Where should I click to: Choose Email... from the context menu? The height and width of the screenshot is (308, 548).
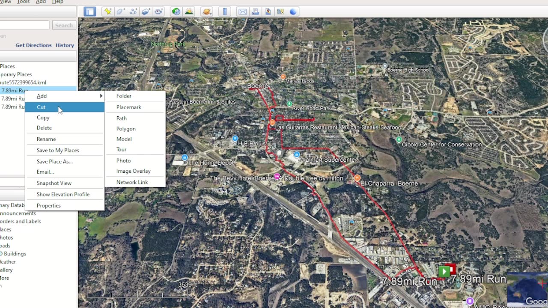pos(65,172)
